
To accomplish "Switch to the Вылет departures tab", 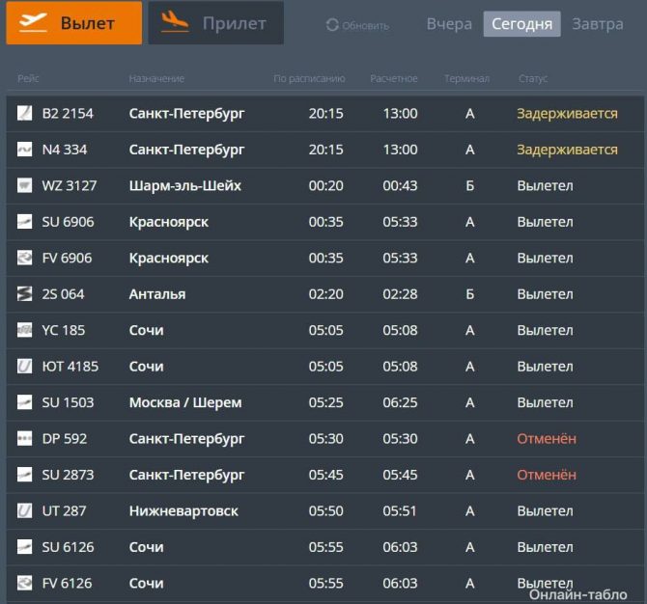I will click(x=74, y=23).
